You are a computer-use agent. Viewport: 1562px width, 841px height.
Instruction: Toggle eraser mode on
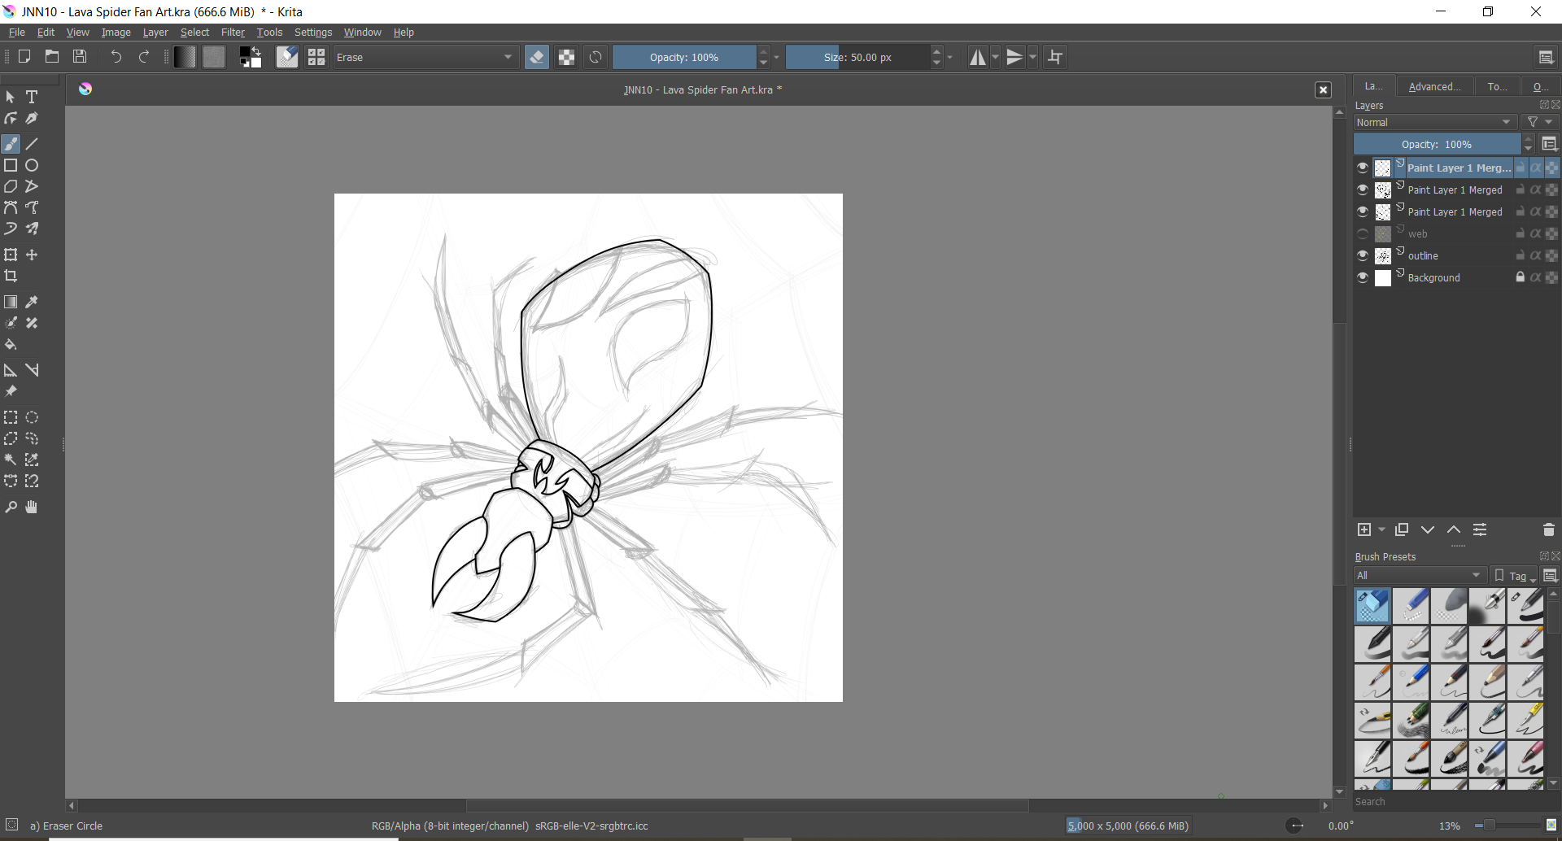tap(537, 57)
